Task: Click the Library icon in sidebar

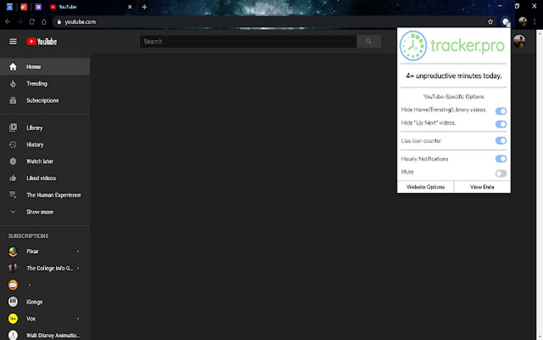Action: point(13,127)
